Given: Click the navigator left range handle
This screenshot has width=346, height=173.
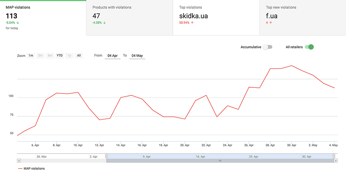Looking at the screenshot, I should point(106,156).
